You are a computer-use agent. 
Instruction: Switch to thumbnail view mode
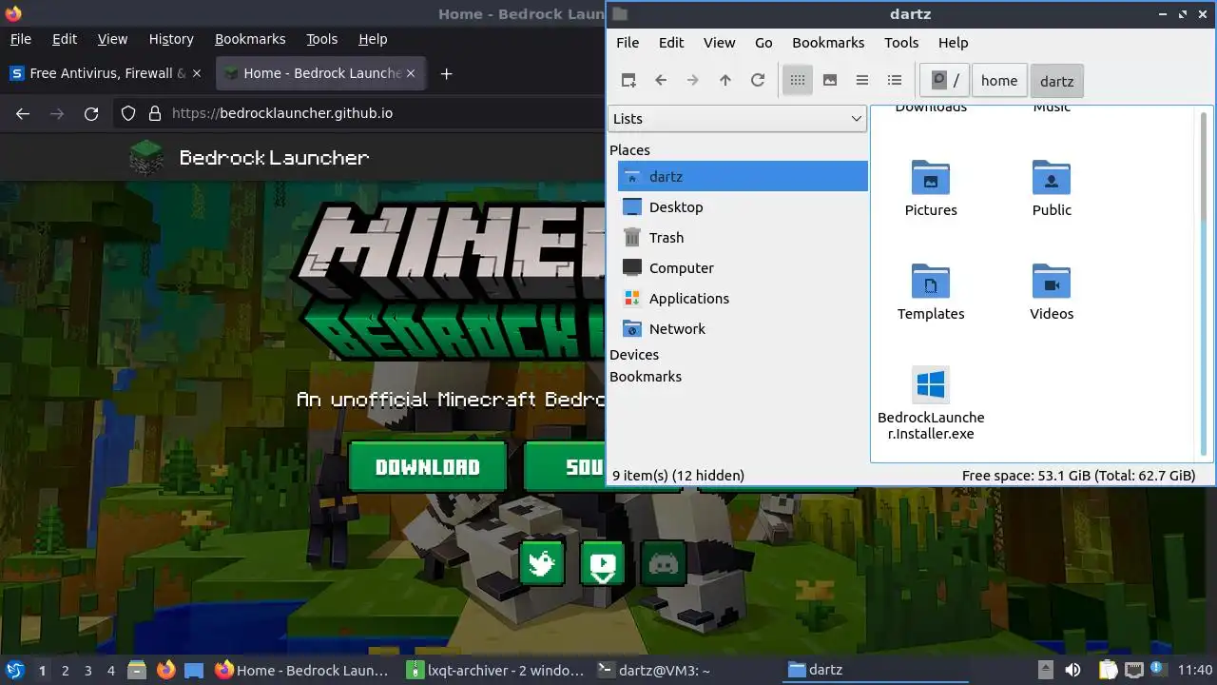(830, 81)
